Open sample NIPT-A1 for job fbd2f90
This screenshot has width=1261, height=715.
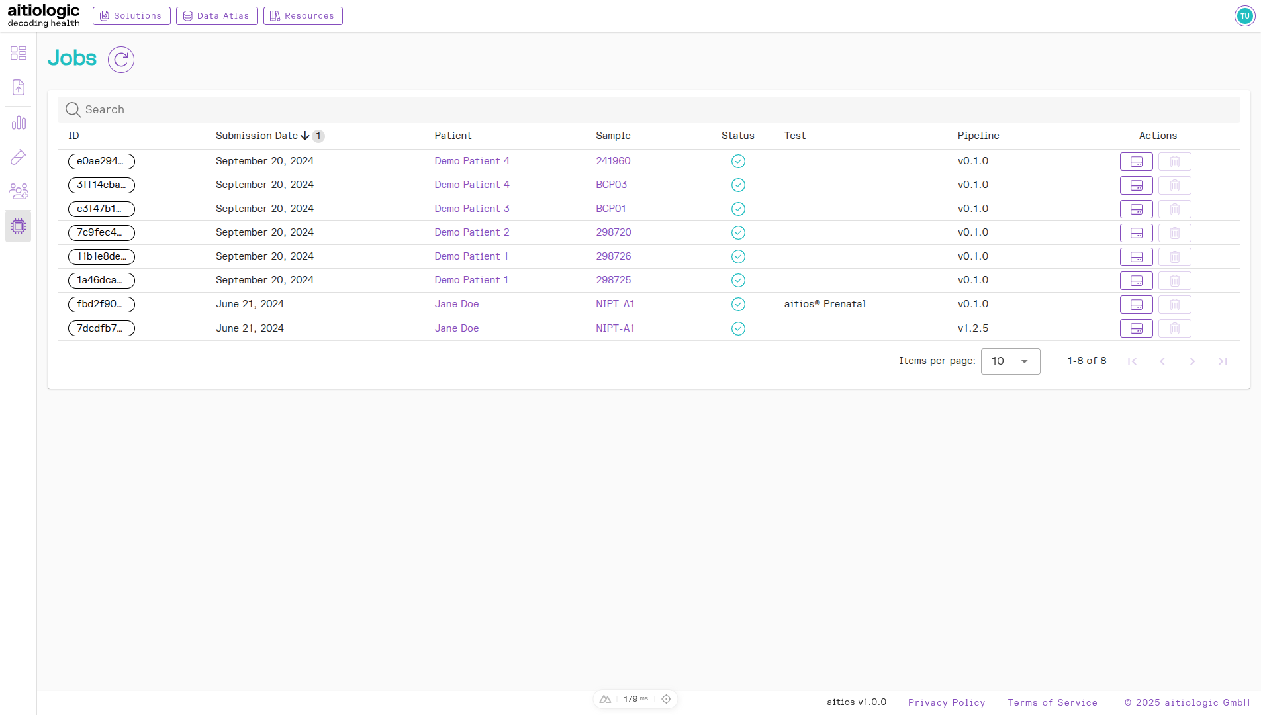coord(614,304)
